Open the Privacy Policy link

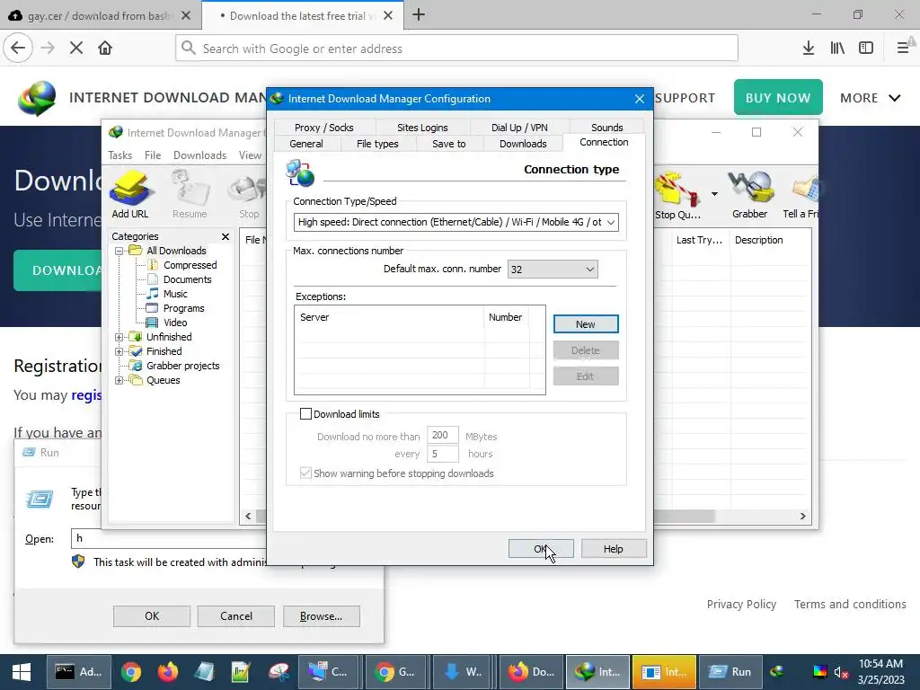[741, 605]
